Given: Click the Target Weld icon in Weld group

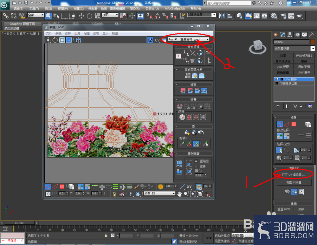Looking at the screenshot, I should [182, 117].
